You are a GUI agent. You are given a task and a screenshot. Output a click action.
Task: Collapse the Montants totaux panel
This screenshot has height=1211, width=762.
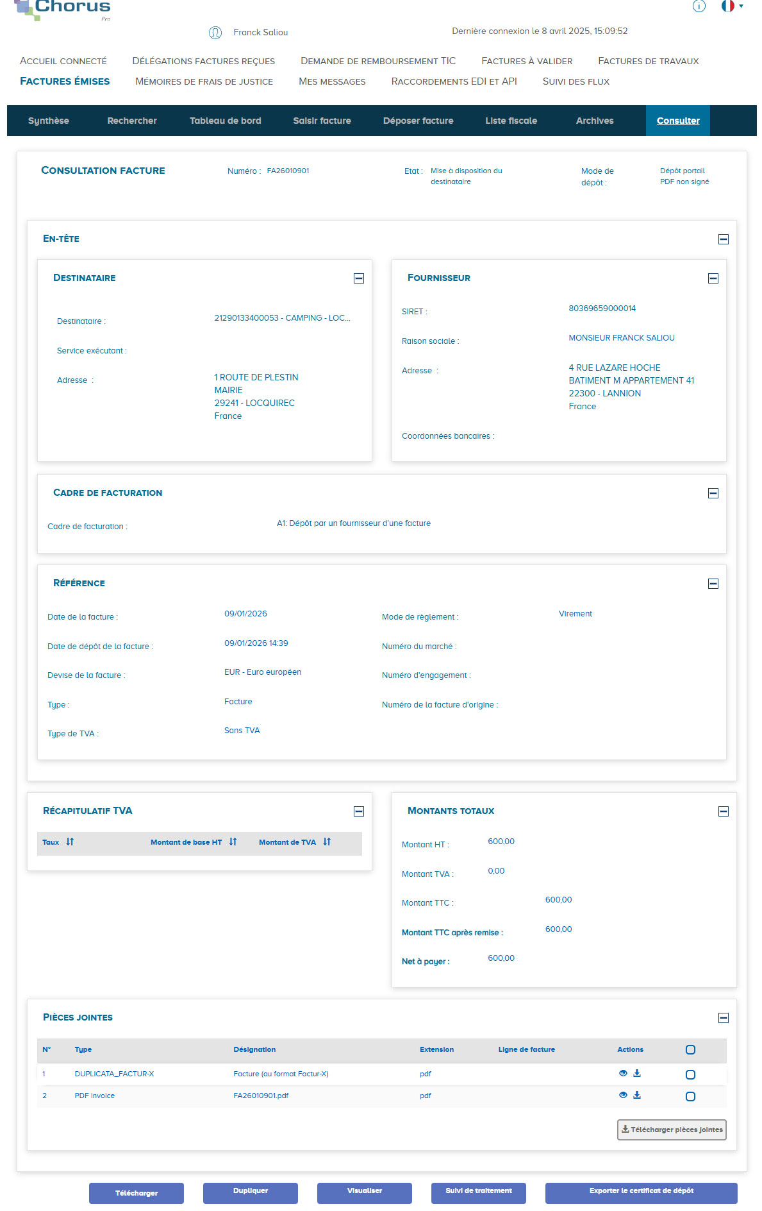(724, 811)
